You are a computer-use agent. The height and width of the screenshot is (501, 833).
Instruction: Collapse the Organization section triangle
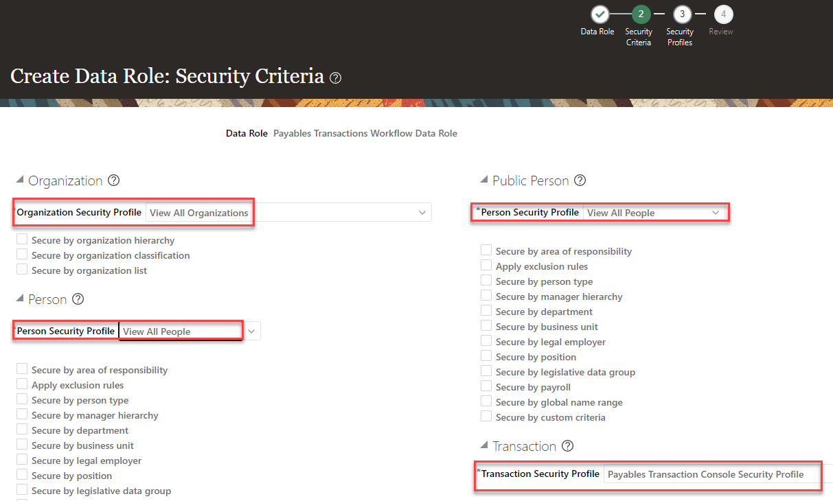click(19, 180)
